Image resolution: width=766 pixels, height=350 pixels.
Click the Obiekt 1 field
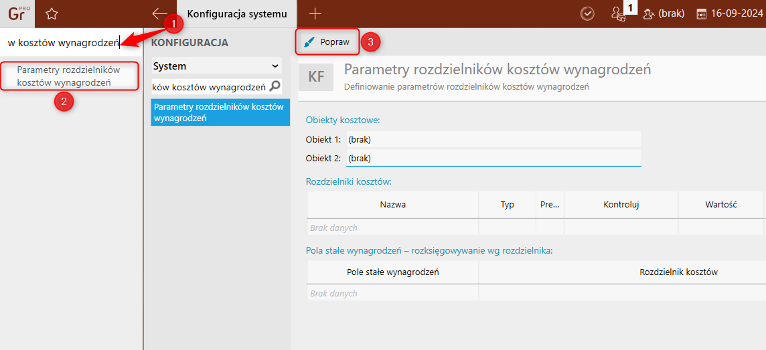[493, 140]
